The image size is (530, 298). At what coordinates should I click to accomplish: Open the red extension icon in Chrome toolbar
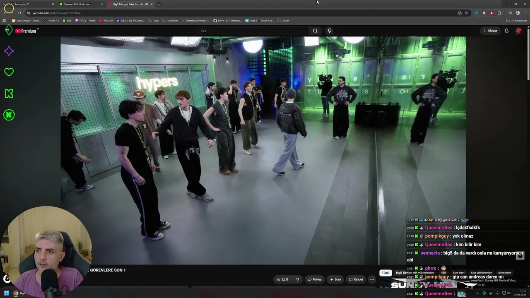(491, 13)
